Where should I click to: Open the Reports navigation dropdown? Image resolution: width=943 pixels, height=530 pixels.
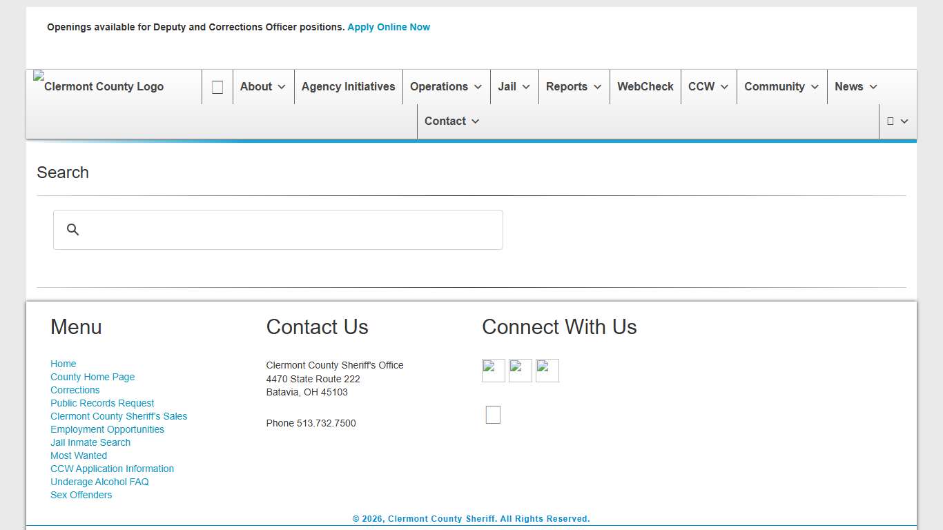(574, 87)
